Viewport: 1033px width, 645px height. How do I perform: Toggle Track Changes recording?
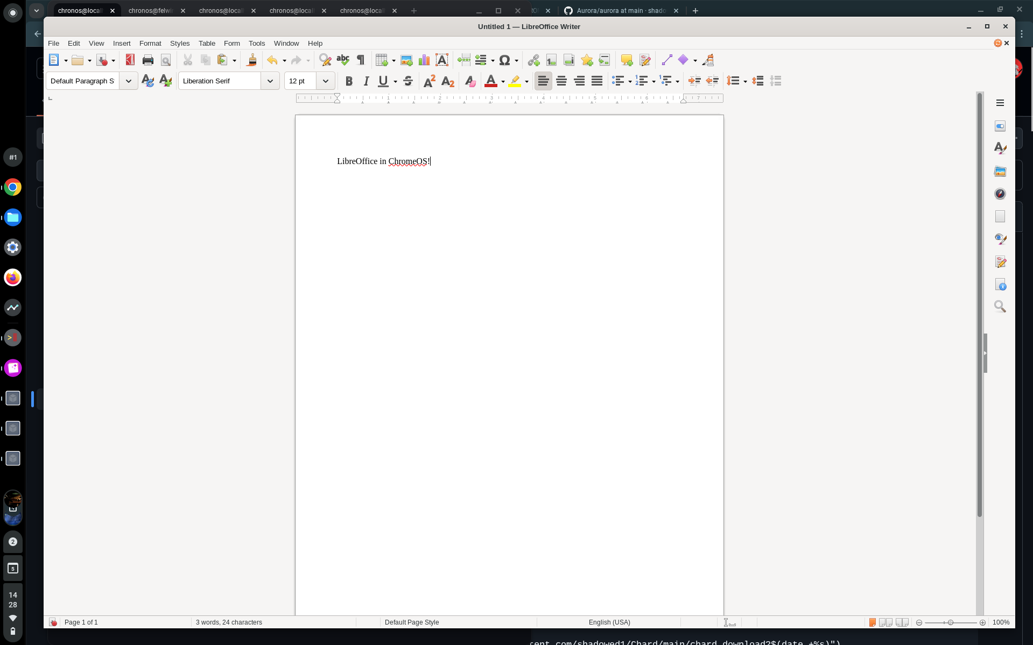click(x=644, y=60)
